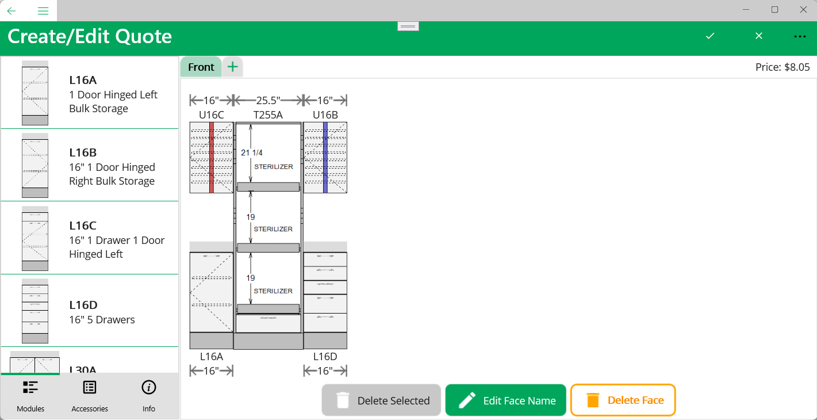The width and height of the screenshot is (817, 420).
Task: Open the Info panel icon
Action: tap(149, 396)
